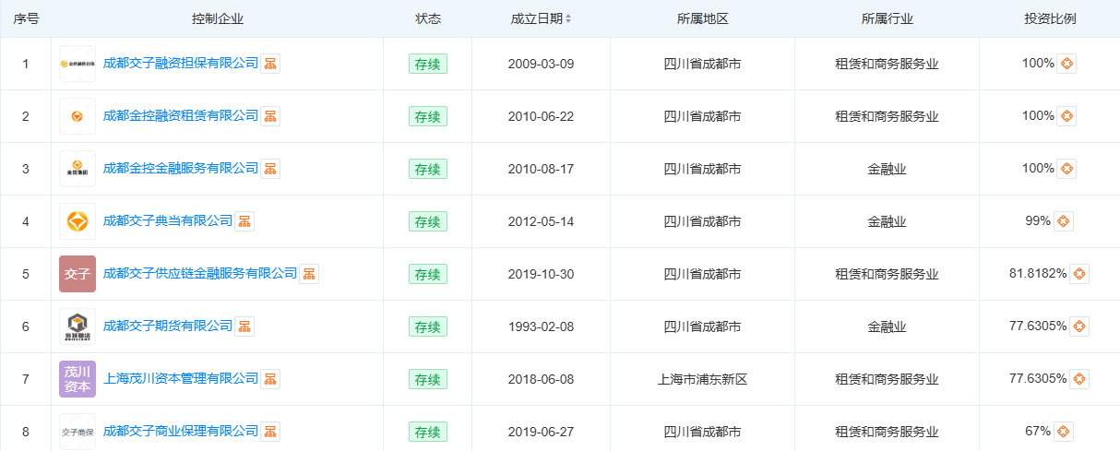Screen dimensions: 1120x451
Task: Select date cell 2012-05-14
Action: coord(541,221)
